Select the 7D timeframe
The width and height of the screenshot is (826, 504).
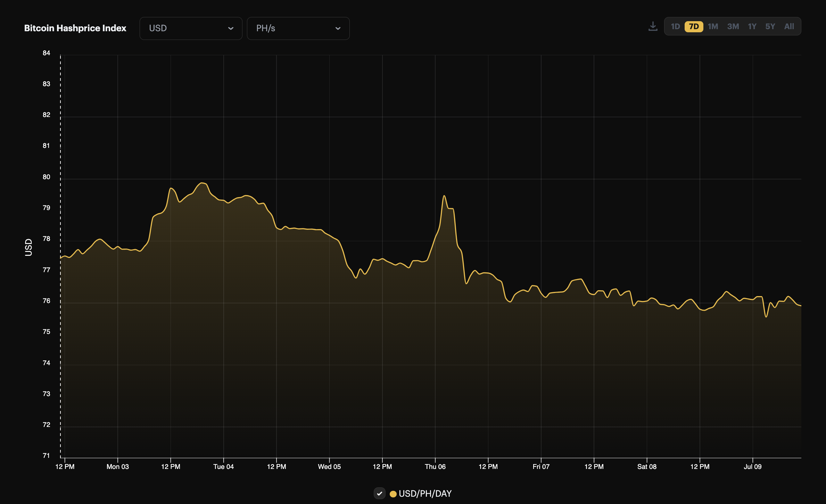pos(694,26)
